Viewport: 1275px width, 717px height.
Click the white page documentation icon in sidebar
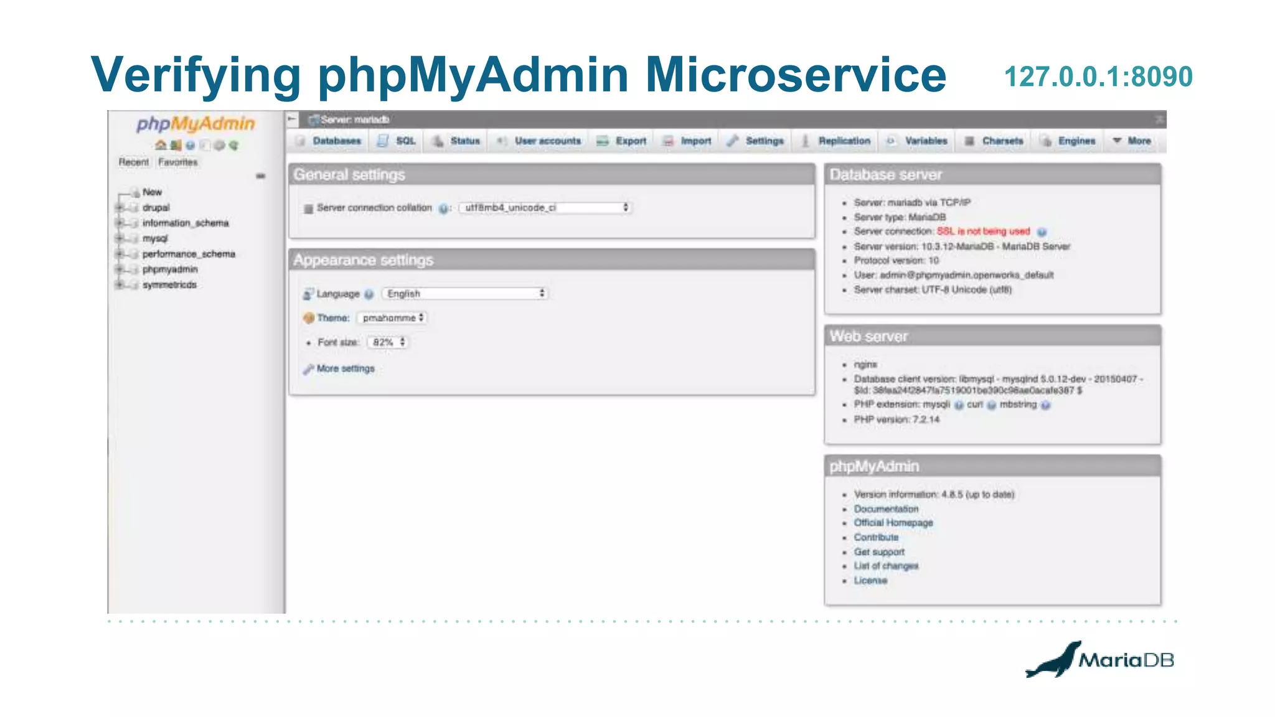(x=205, y=145)
